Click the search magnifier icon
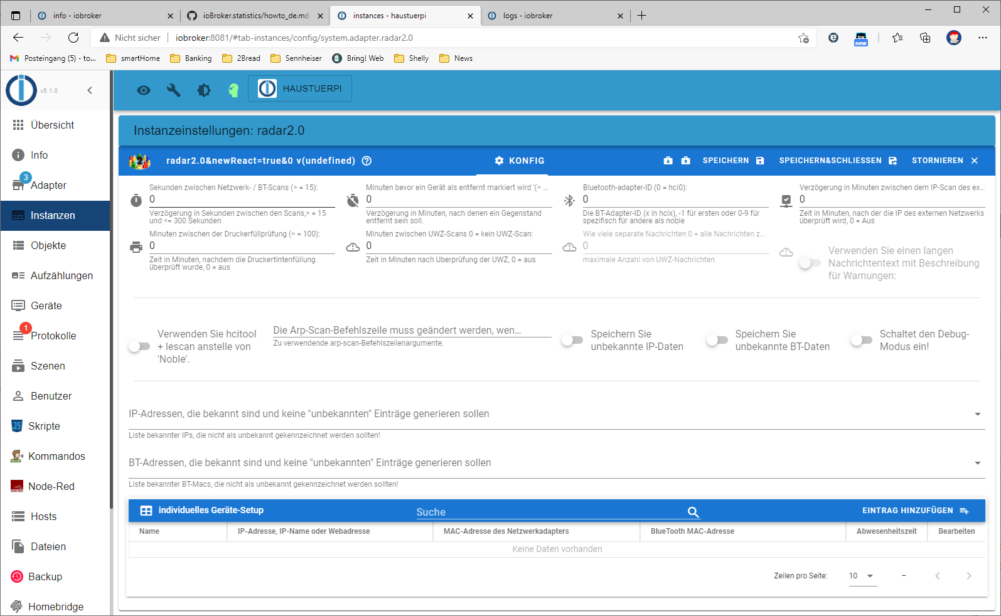Image resolution: width=1001 pixels, height=616 pixels. 693,512
